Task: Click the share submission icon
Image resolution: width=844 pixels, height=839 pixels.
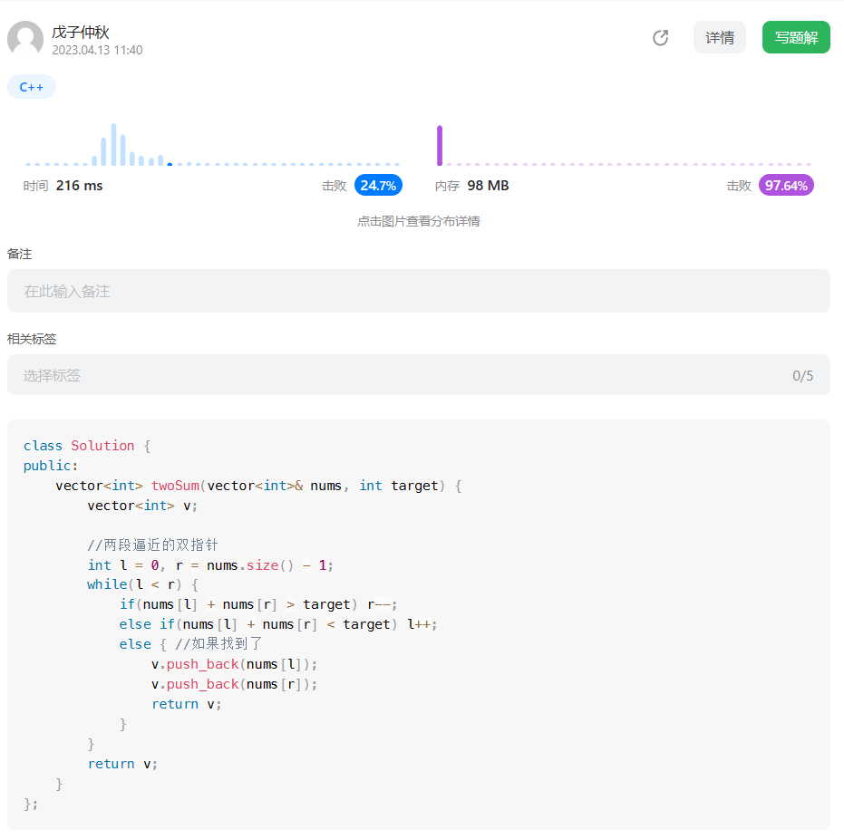Action: pos(660,38)
